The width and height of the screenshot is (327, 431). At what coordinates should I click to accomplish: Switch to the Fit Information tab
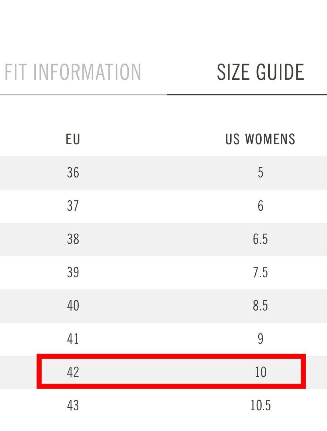click(73, 72)
